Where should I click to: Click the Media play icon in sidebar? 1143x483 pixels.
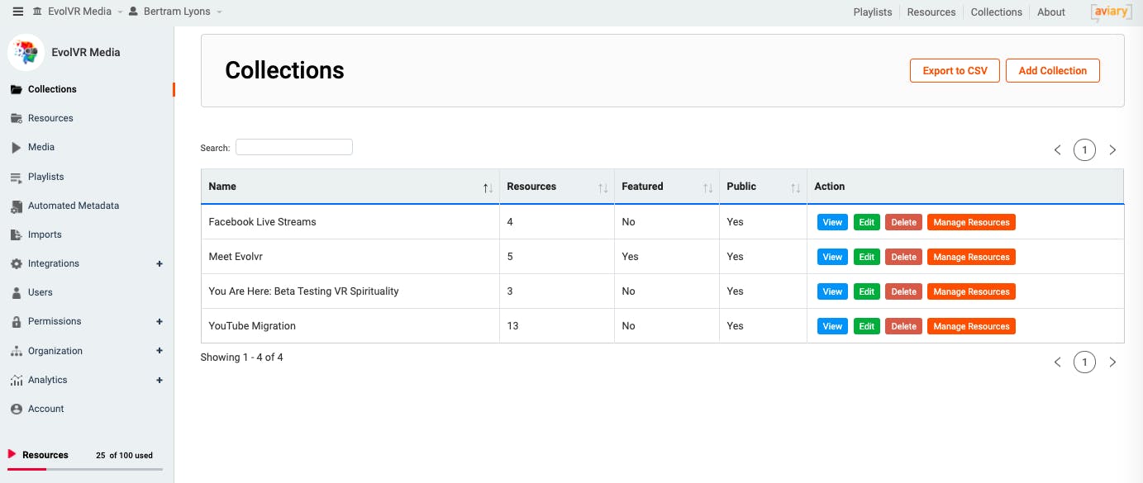[x=16, y=148]
